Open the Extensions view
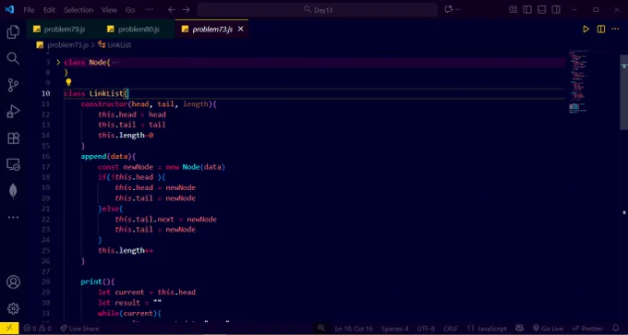 pos(13,138)
